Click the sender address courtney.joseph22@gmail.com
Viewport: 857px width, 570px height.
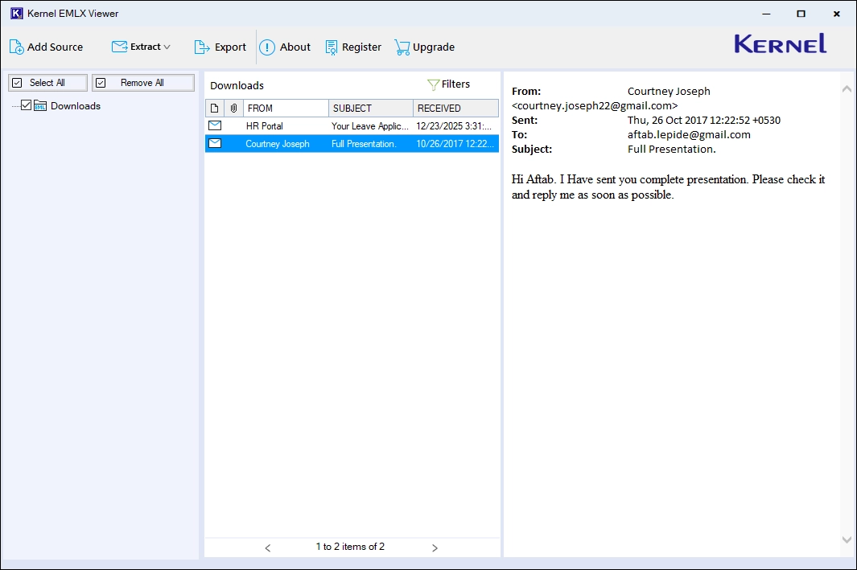(595, 106)
